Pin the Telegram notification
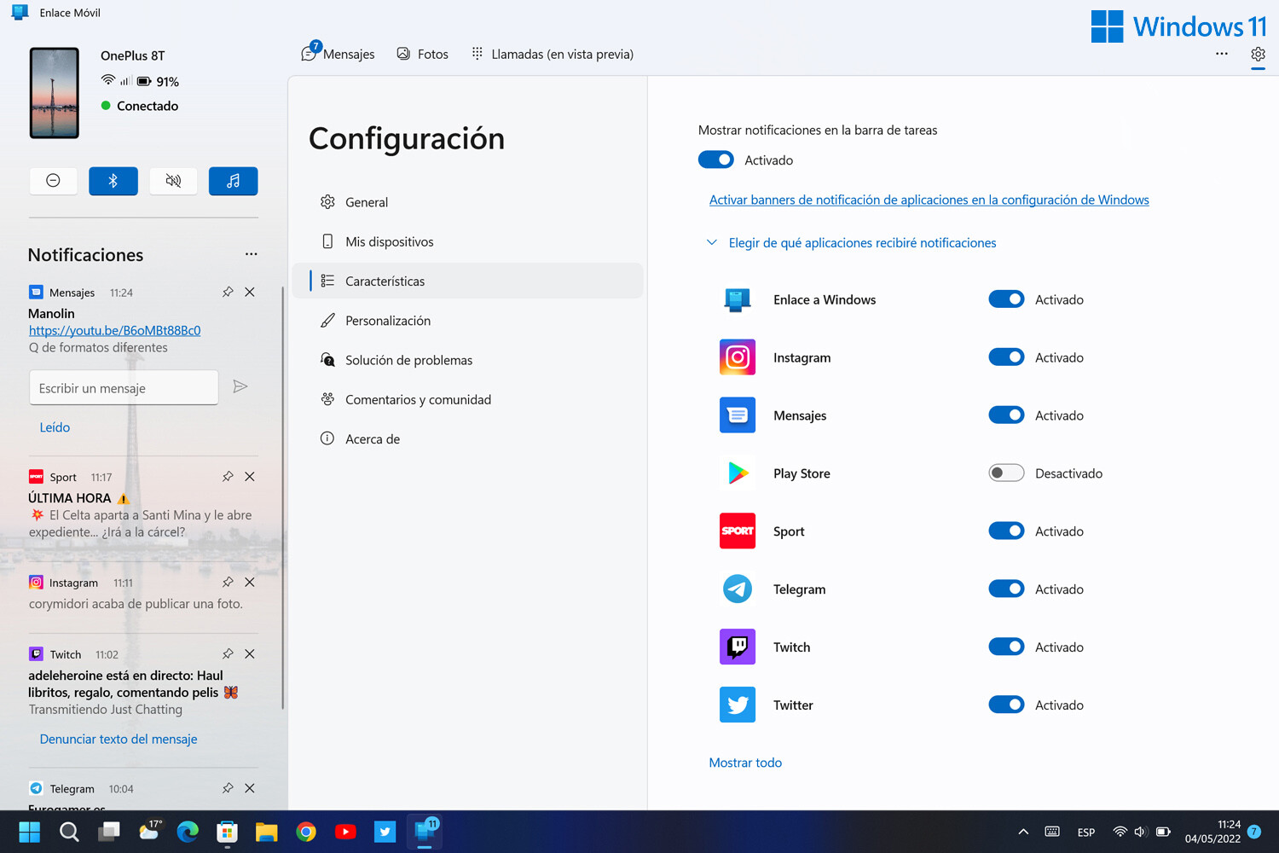 pyautogui.click(x=228, y=788)
